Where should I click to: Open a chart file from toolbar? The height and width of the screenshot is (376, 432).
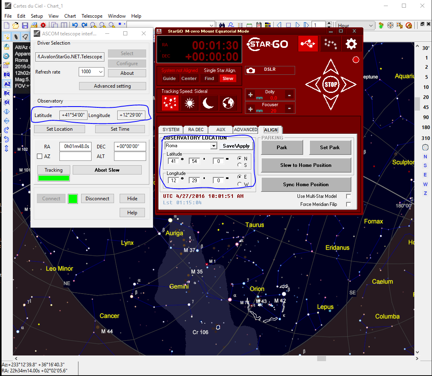(16, 25)
